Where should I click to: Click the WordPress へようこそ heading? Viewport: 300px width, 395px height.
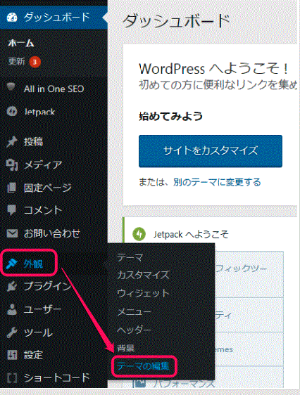pyautogui.click(x=213, y=69)
